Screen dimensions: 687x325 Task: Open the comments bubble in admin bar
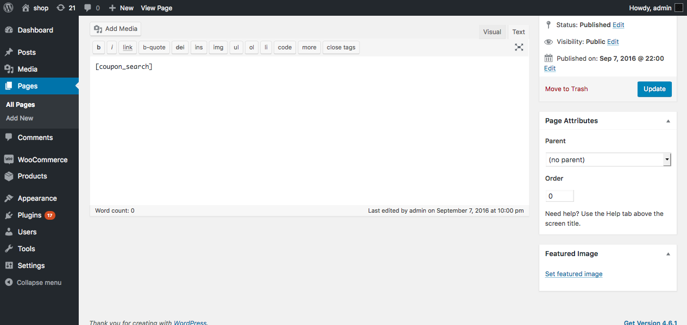[x=92, y=8]
